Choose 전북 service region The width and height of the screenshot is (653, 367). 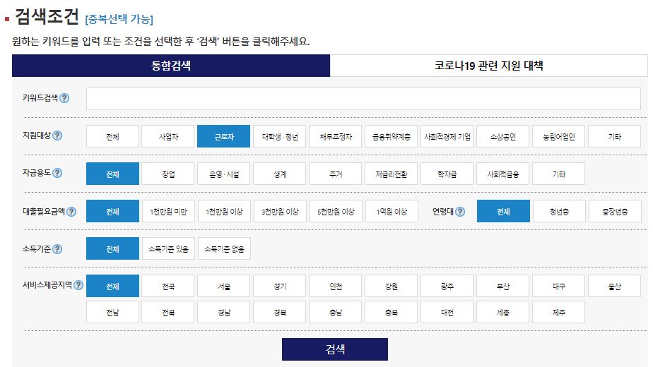coord(168,312)
